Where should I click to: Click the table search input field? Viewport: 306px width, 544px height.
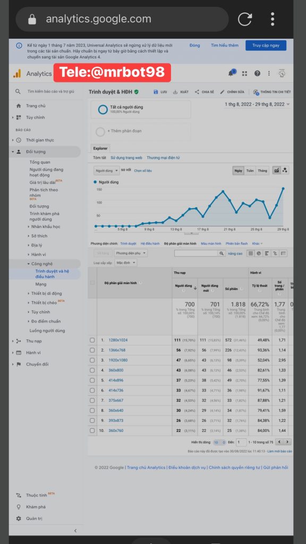pos(196,253)
